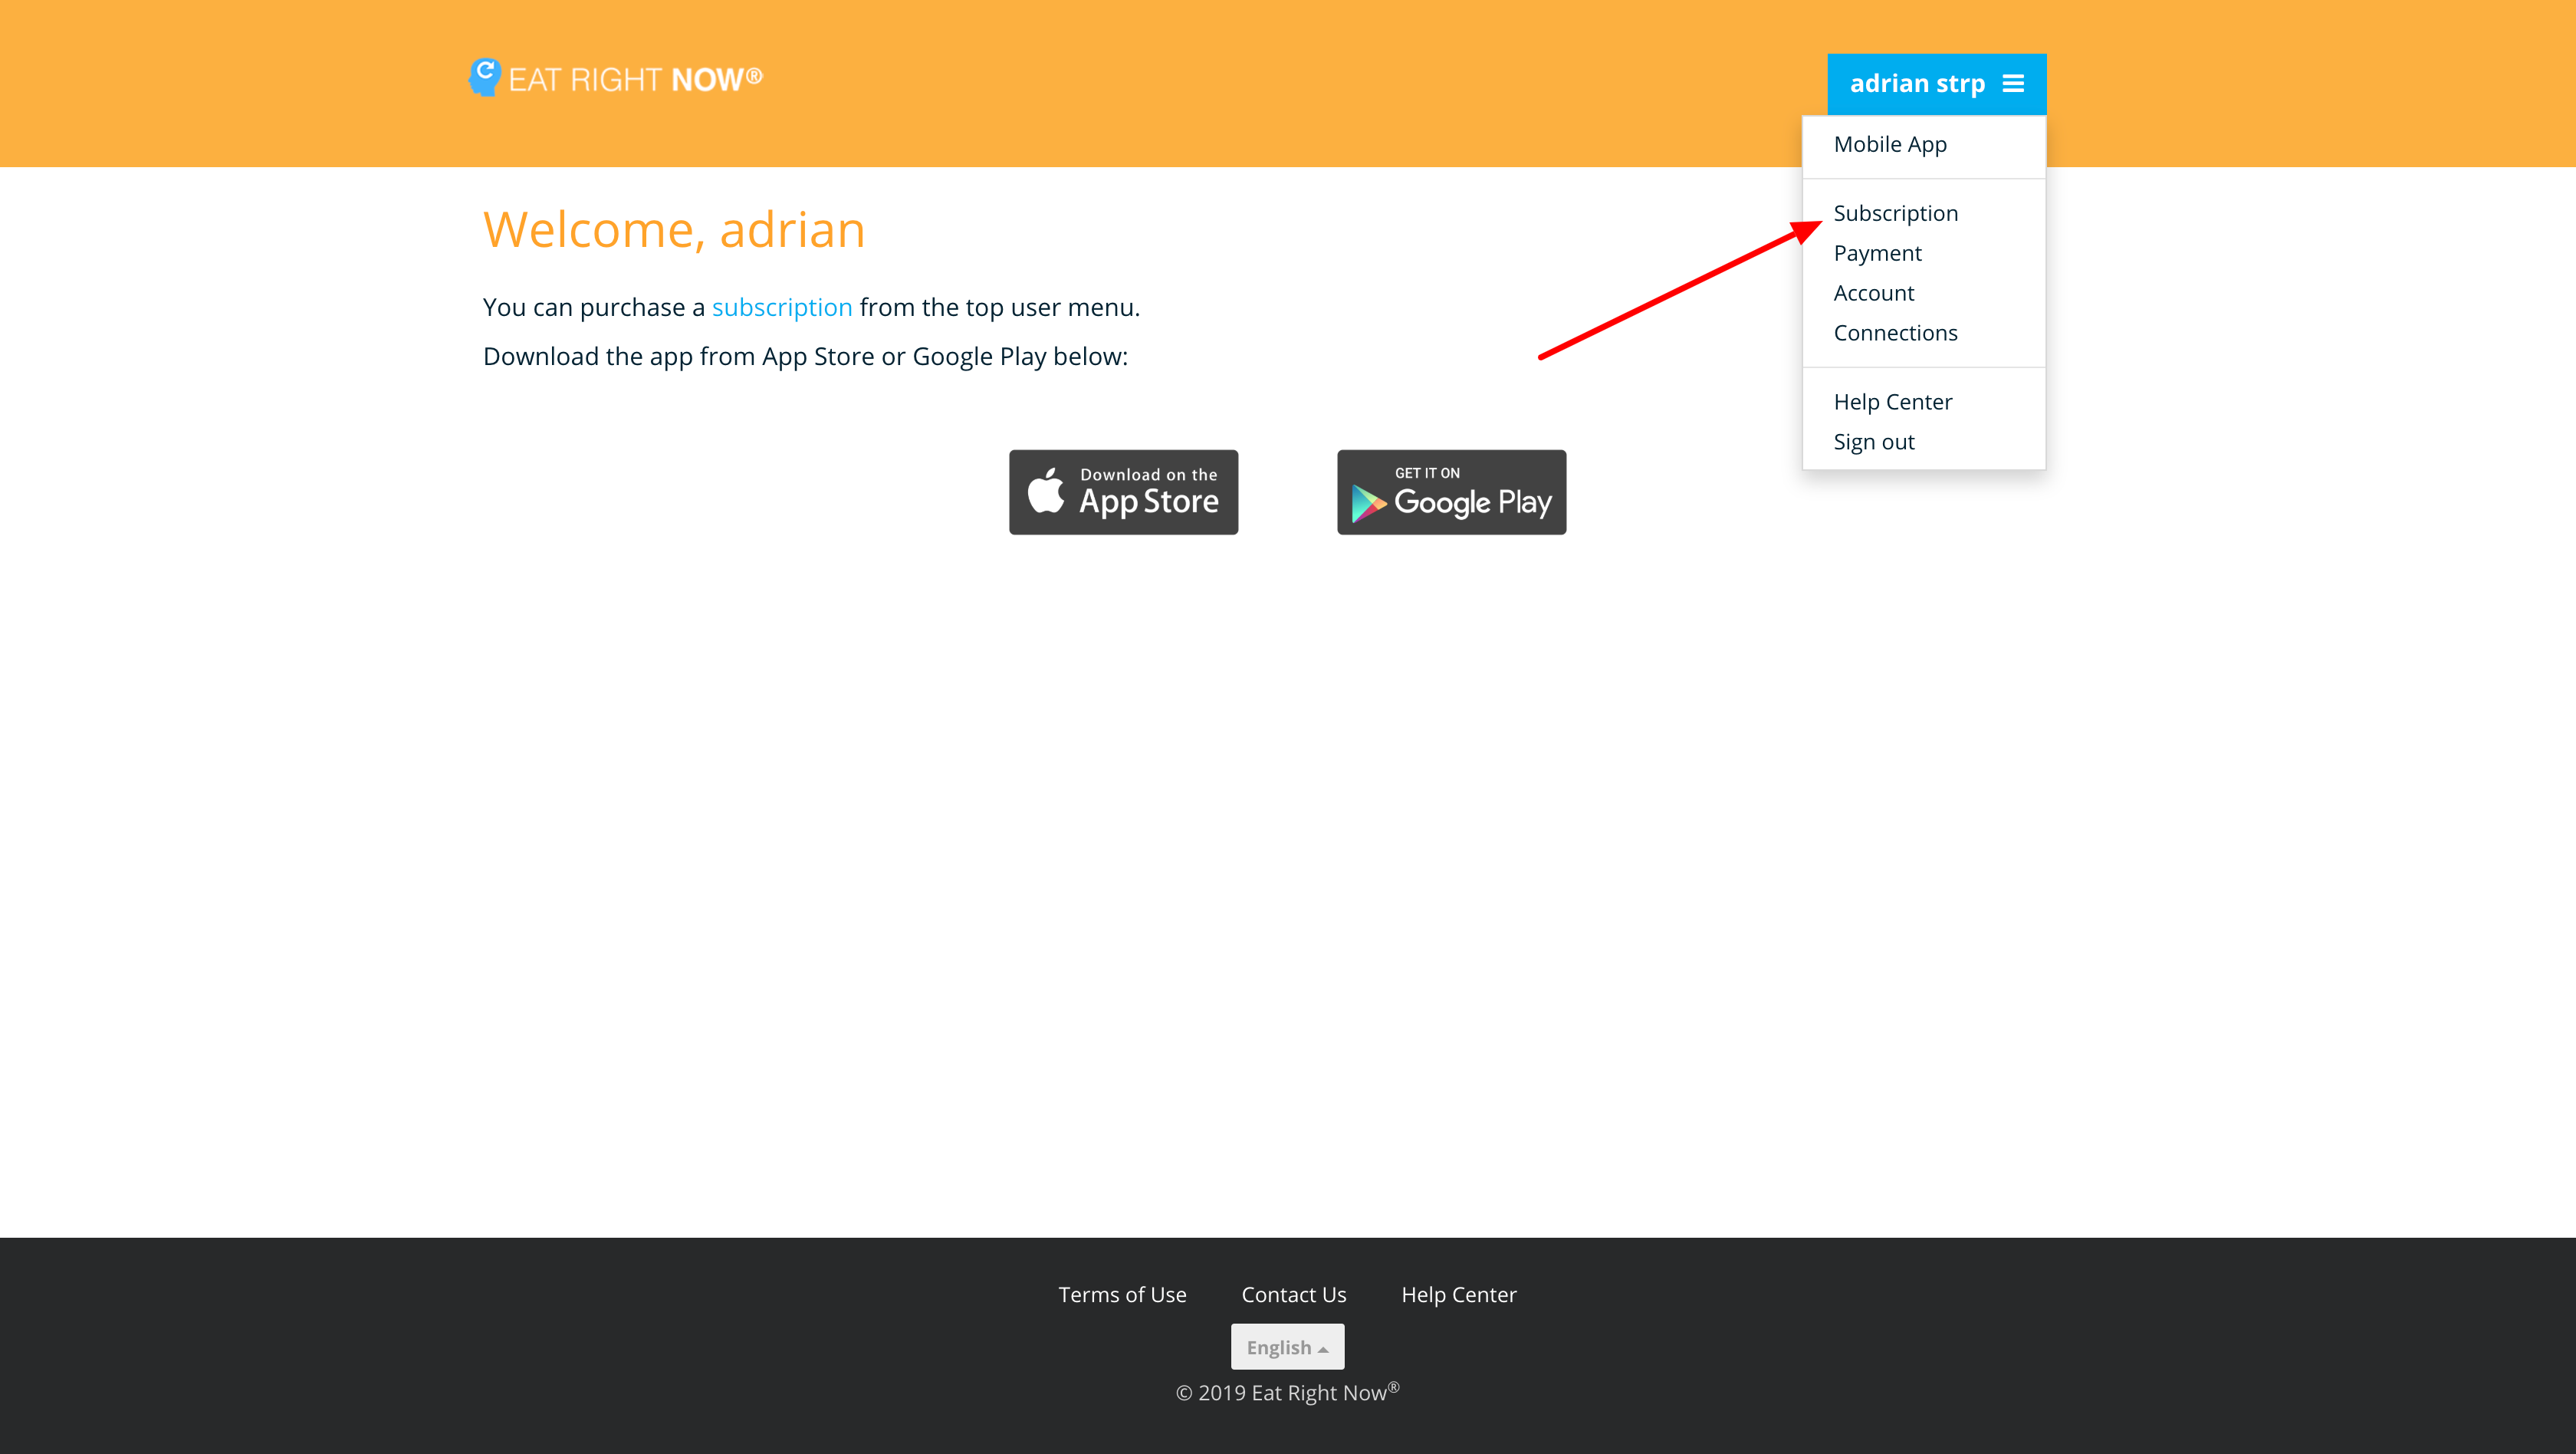Choose Payment in the dropdown menu
This screenshot has width=2576, height=1454.
pos(1877,253)
